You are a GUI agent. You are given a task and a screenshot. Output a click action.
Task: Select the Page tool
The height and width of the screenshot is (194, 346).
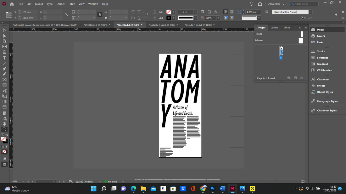tap(4, 41)
